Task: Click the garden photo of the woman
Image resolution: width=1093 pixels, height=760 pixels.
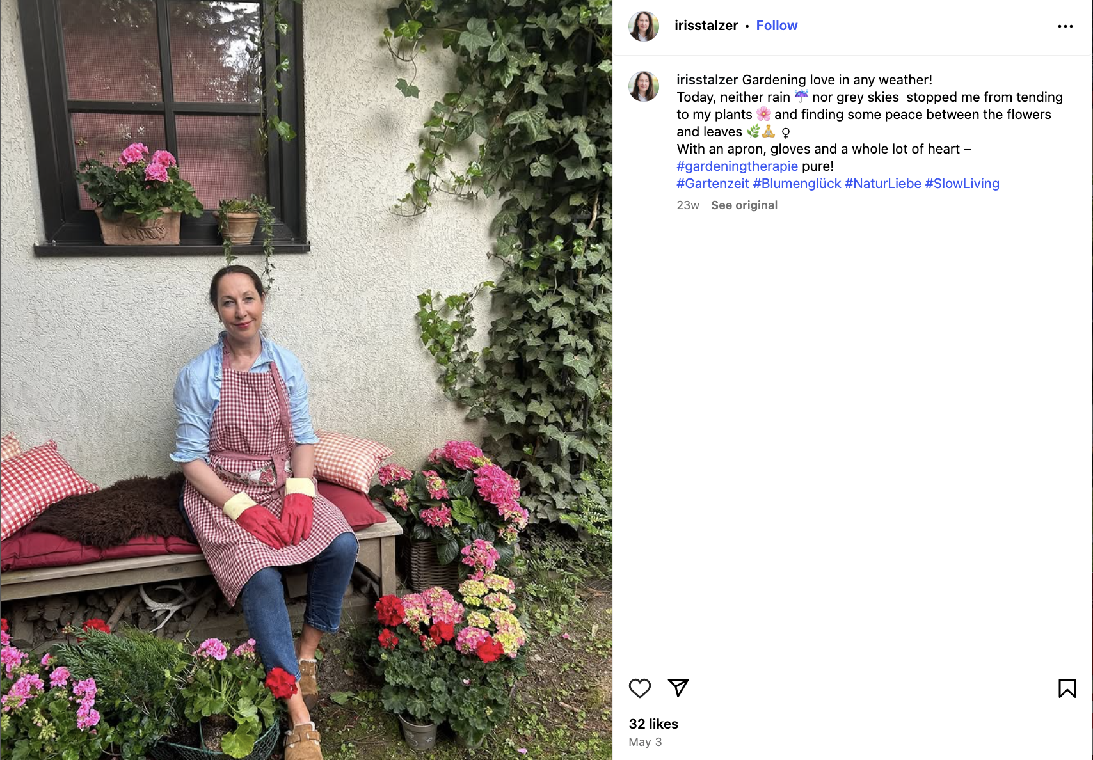Action: click(x=306, y=380)
